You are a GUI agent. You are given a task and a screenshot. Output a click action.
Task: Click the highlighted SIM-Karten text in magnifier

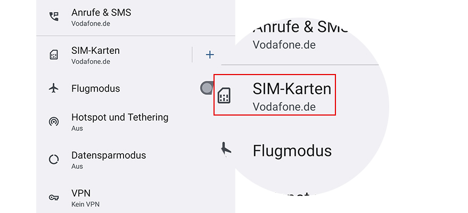292,88
